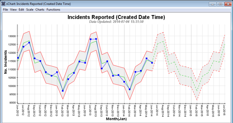Open the Scale menu
Image resolution: width=233 pixels, height=123 pixels.
pyautogui.click(x=30, y=10)
